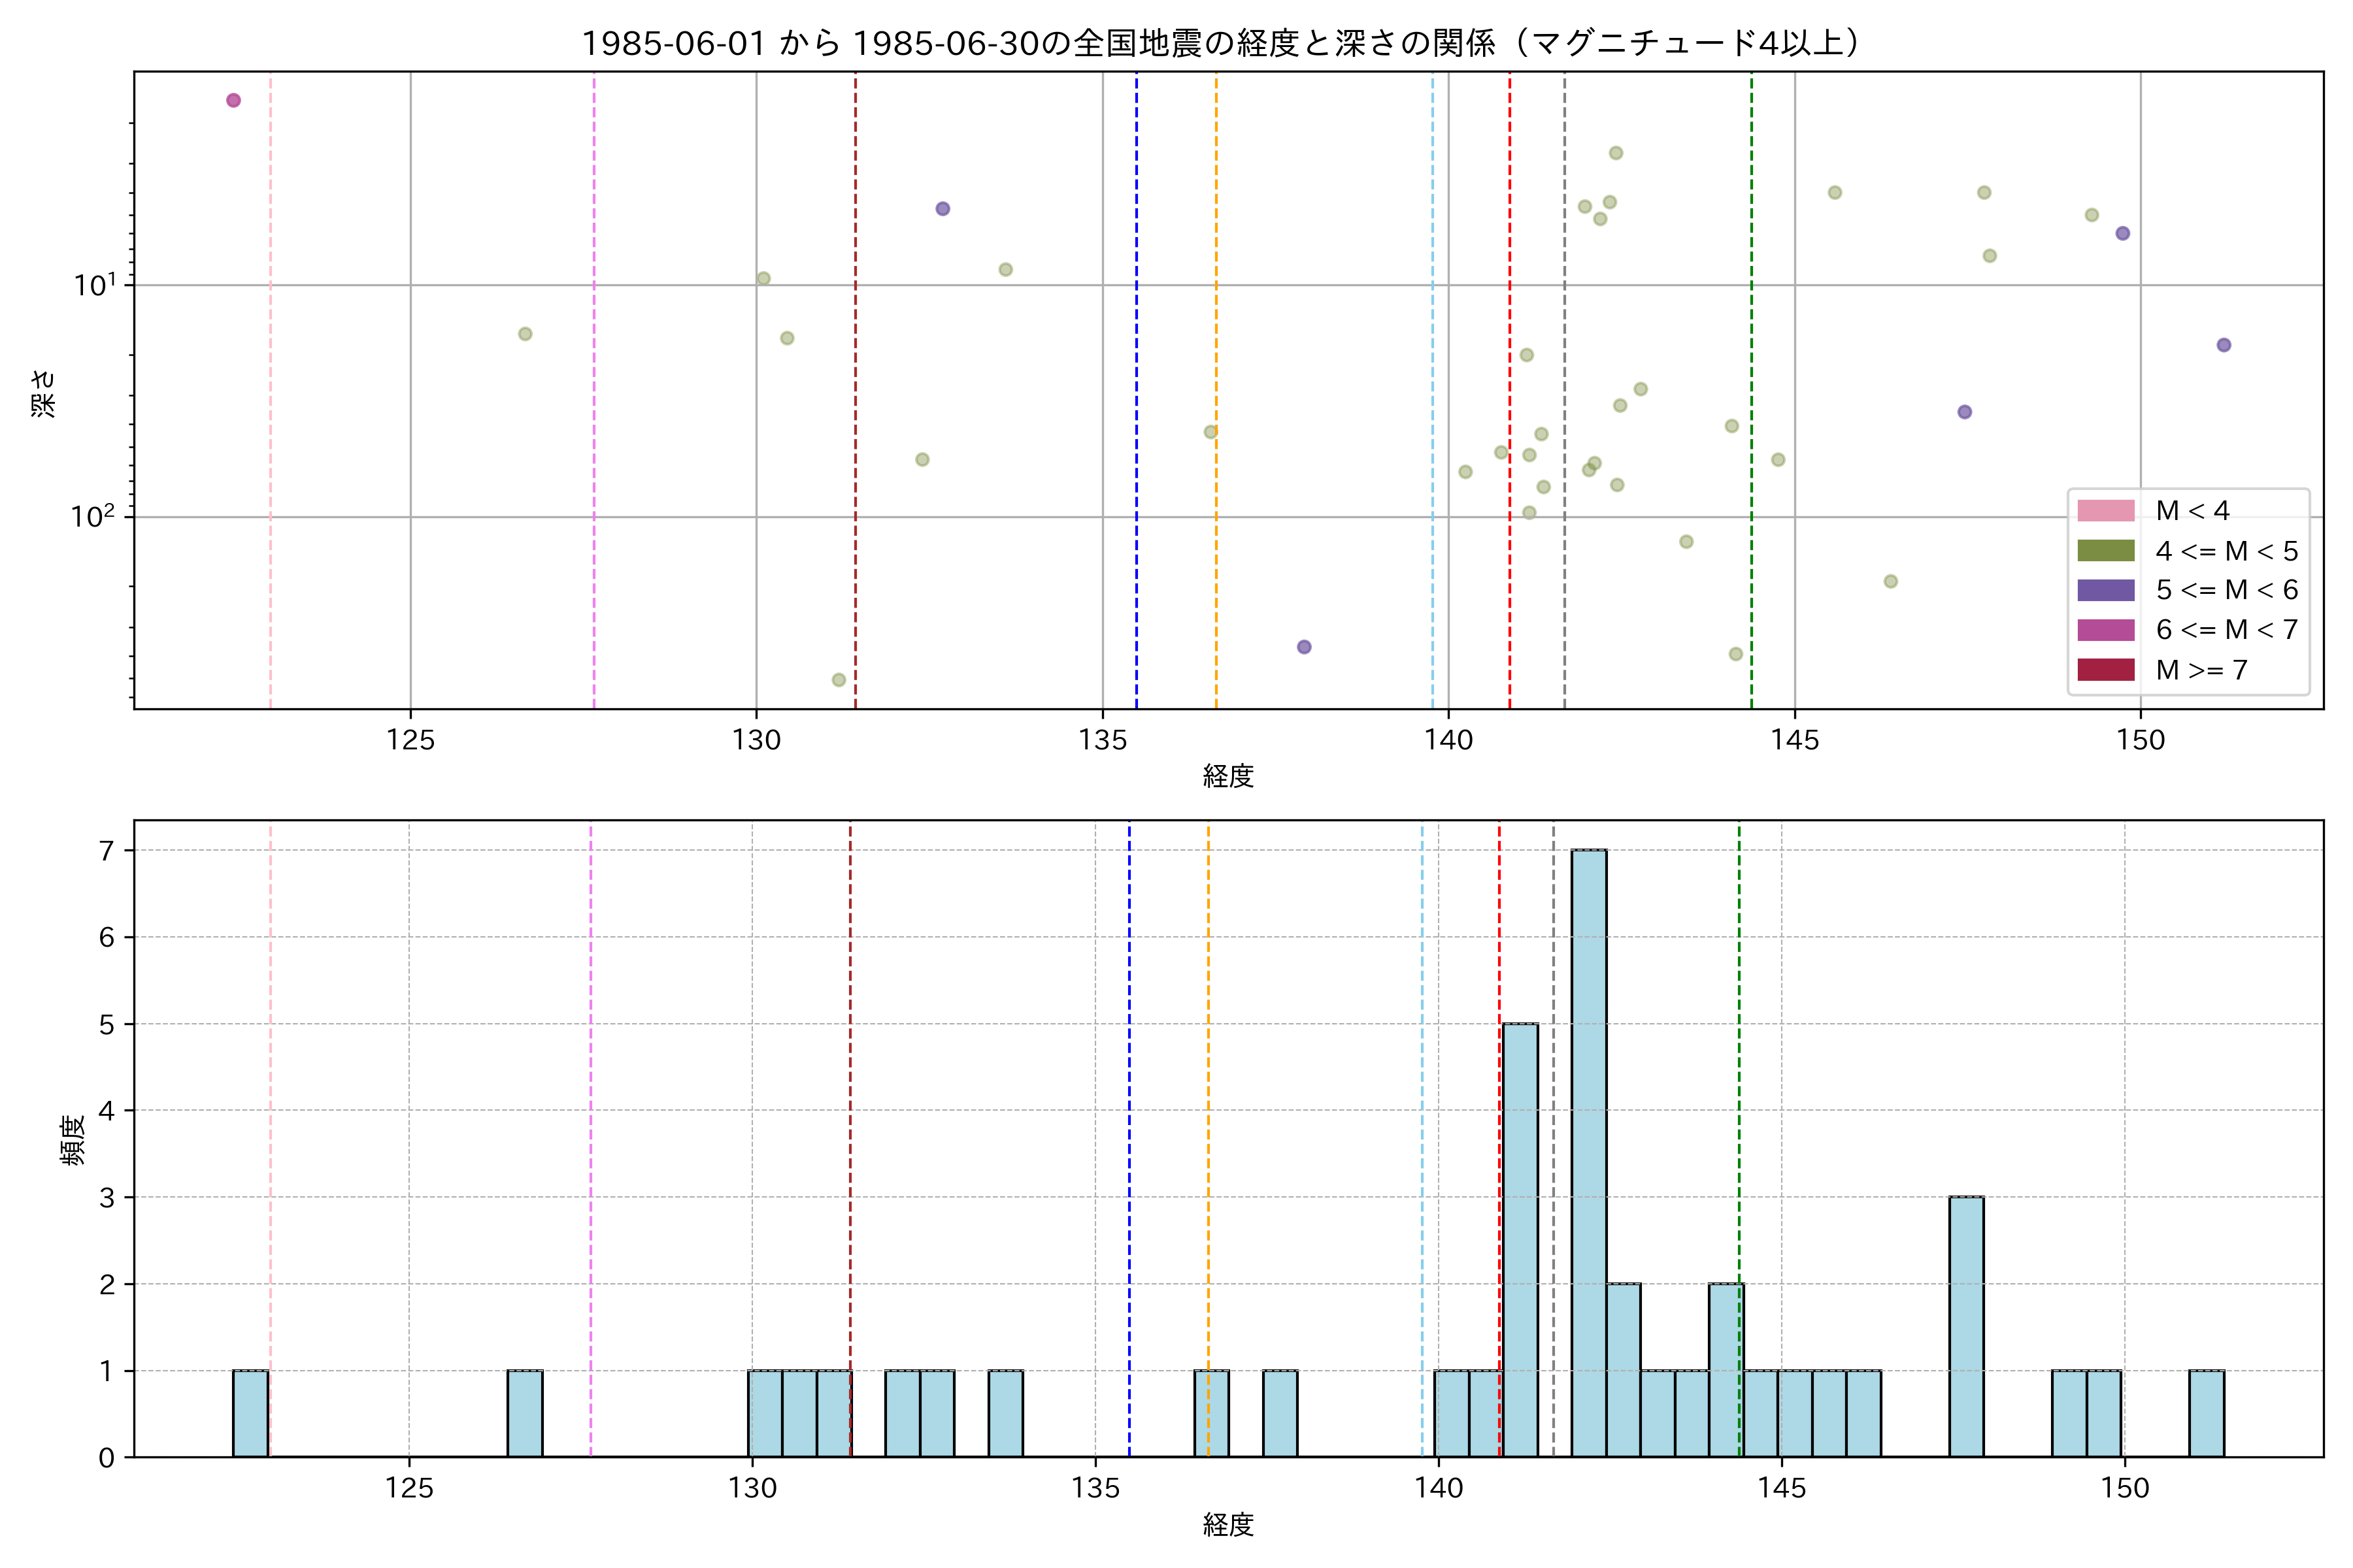Click the 10² tick label on depth axis
Image resolution: width=2353 pixels, height=1568 pixels.
pos(93,516)
